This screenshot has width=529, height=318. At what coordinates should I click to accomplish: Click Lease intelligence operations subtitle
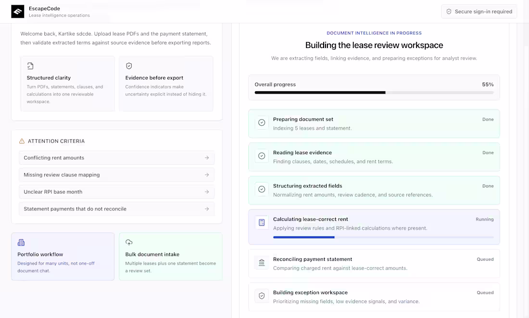(59, 15)
